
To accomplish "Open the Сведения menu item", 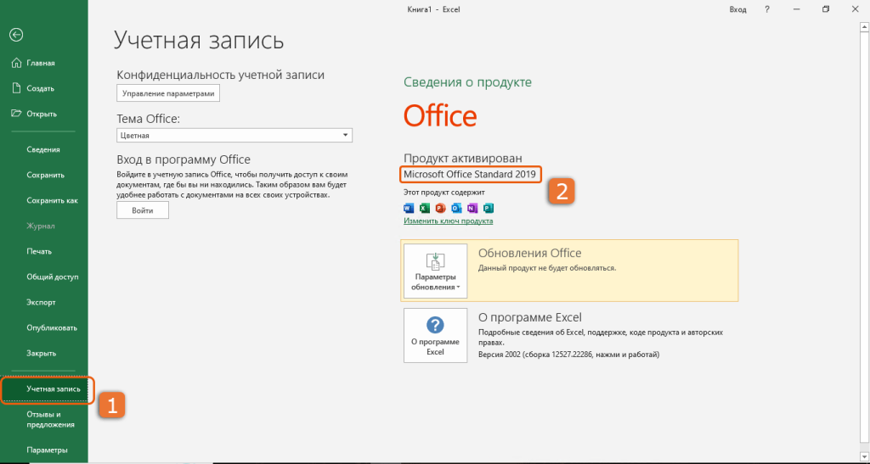I will pos(43,149).
